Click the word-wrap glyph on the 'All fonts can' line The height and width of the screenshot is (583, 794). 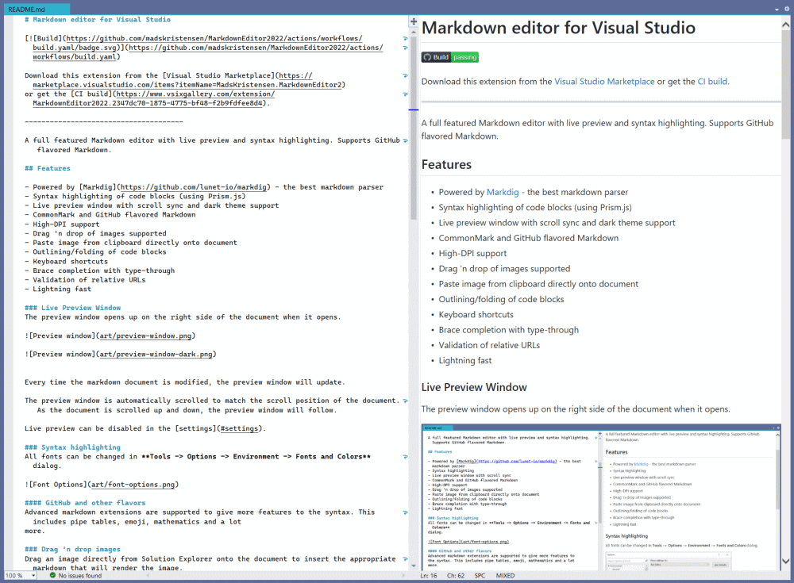coord(405,457)
